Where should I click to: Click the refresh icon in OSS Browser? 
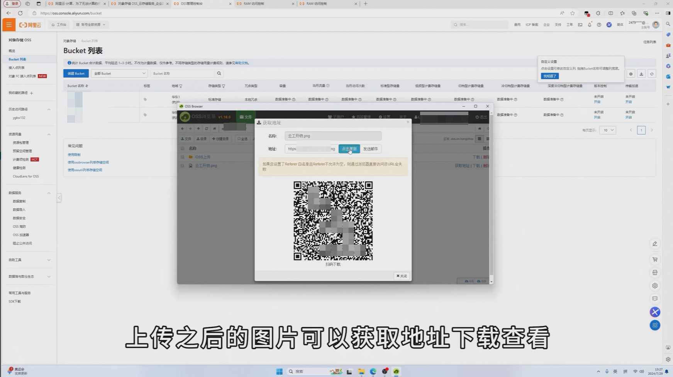(x=207, y=129)
